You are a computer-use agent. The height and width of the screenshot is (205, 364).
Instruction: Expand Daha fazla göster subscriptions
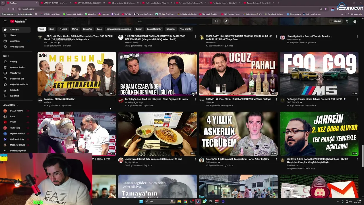pos(16,151)
